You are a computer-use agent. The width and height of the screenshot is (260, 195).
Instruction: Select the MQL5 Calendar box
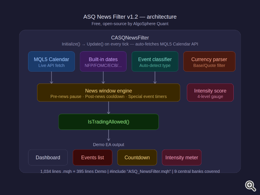click(51, 61)
